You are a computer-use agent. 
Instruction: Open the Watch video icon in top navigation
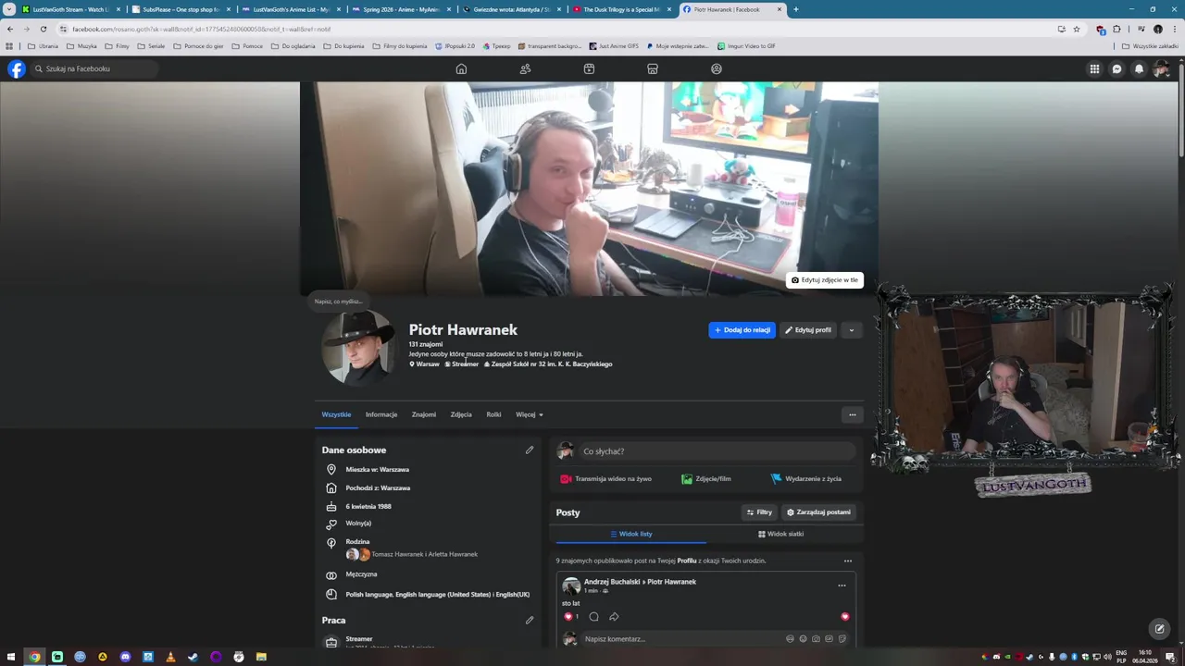[589, 68]
